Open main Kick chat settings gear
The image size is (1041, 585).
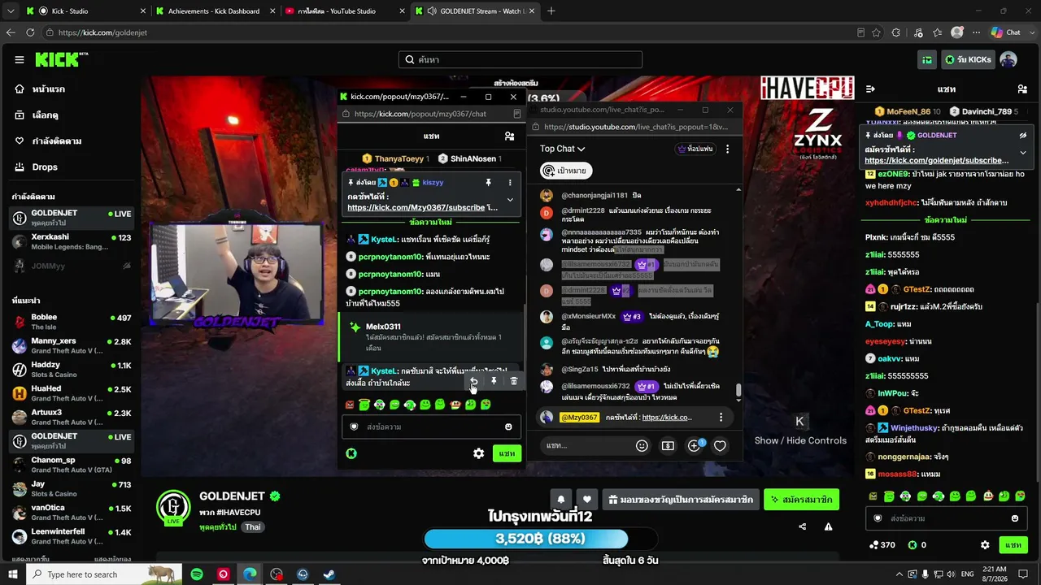click(x=985, y=545)
